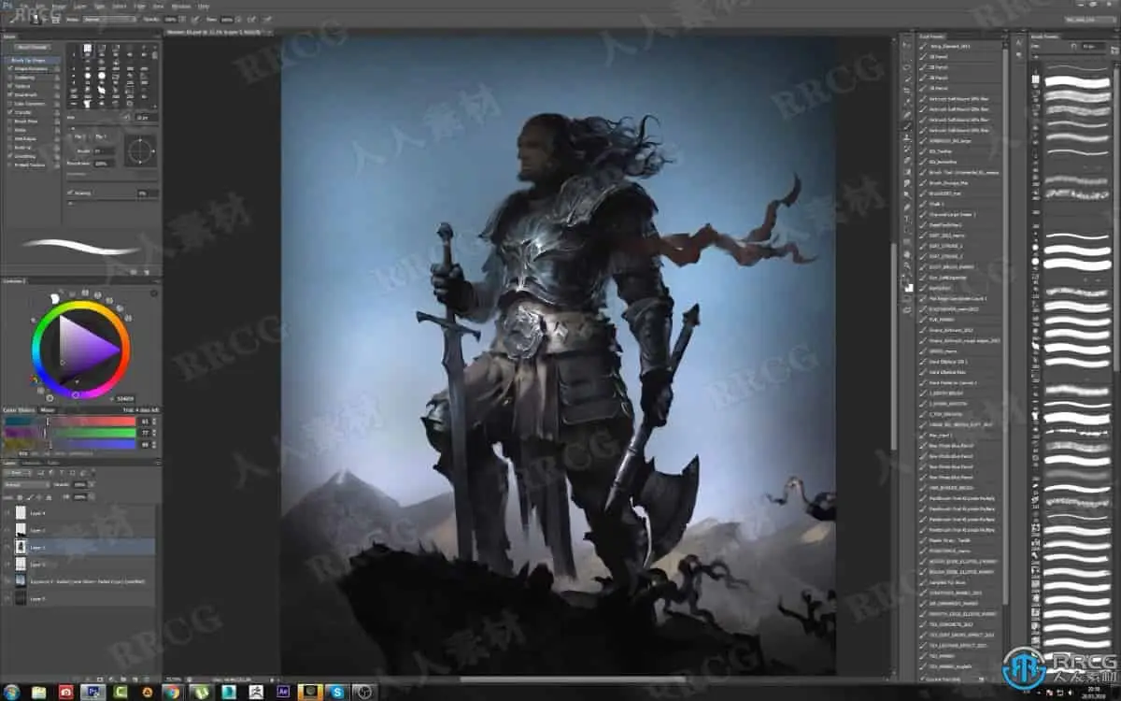The image size is (1121, 701).
Task: Select the Quick Selection tool
Action: point(907,79)
